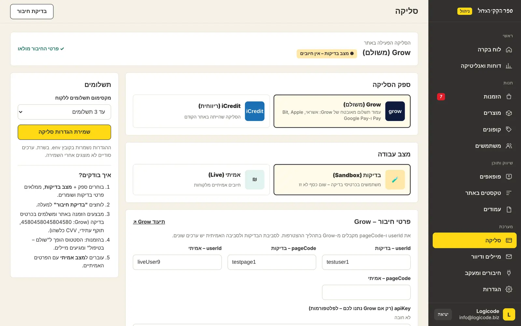Click the Live mode shekel icon
This screenshot has width=521, height=326.
tap(255, 180)
